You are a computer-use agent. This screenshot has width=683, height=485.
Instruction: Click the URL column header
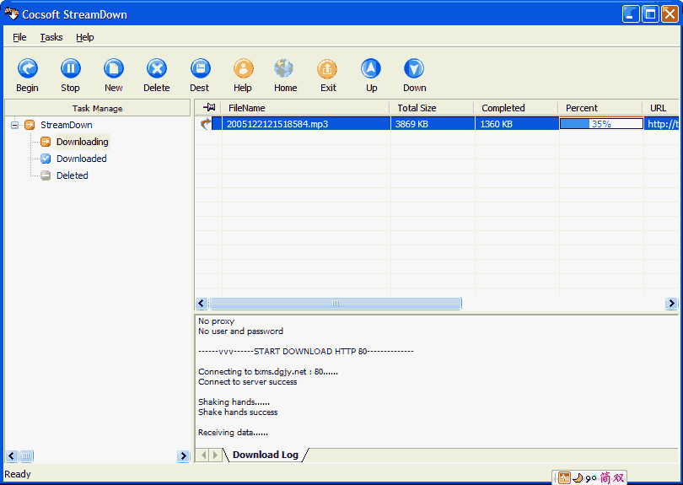pos(661,108)
